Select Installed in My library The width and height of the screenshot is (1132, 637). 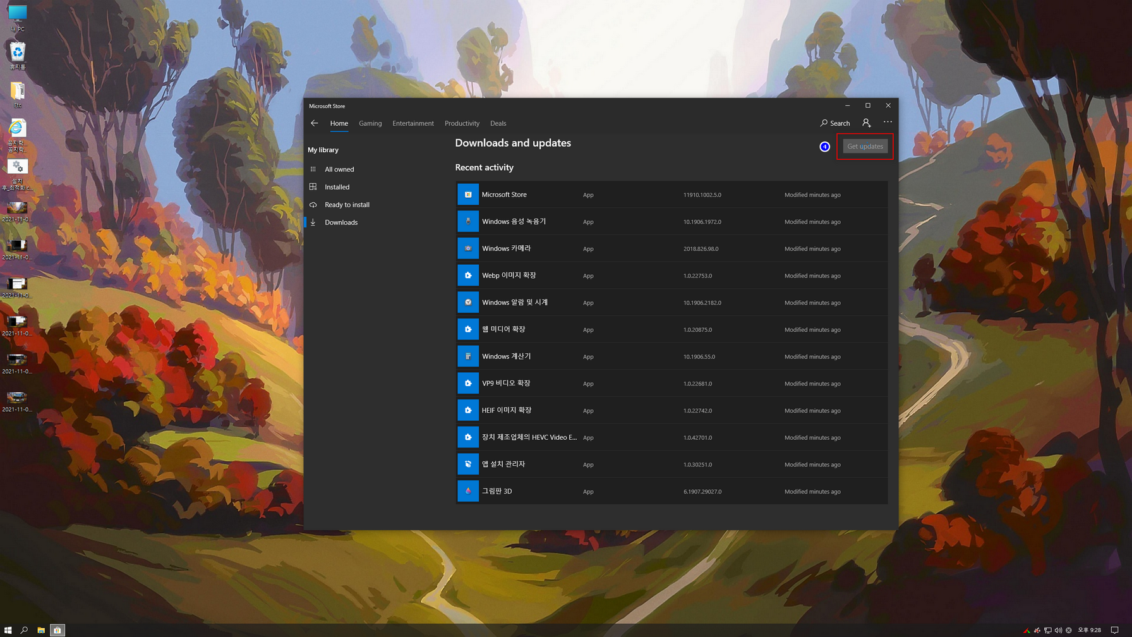click(x=337, y=187)
